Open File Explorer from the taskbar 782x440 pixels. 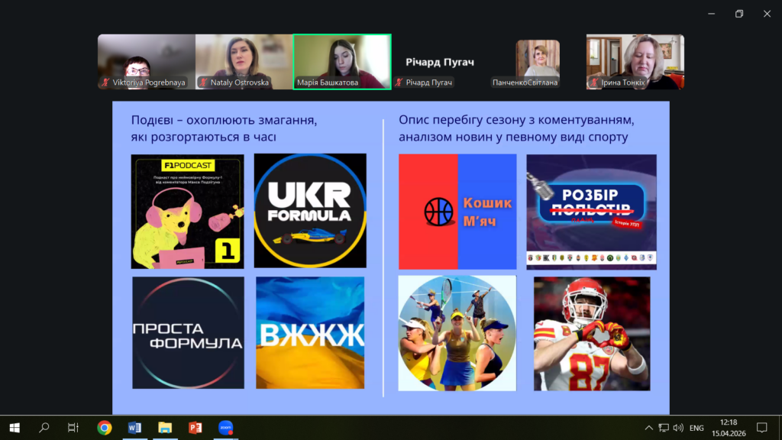click(164, 428)
